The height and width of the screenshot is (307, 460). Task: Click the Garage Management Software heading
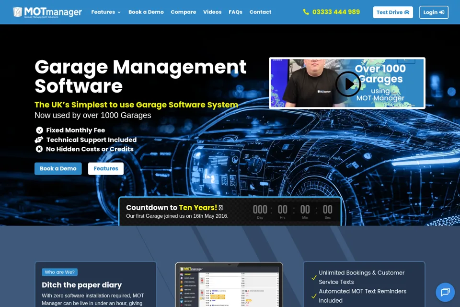pyautogui.click(x=140, y=76)
